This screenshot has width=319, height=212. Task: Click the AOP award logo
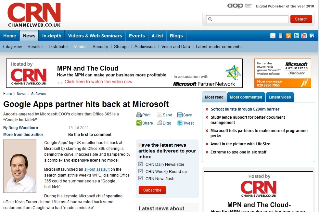pyautogui.click(x=239, y=6)
